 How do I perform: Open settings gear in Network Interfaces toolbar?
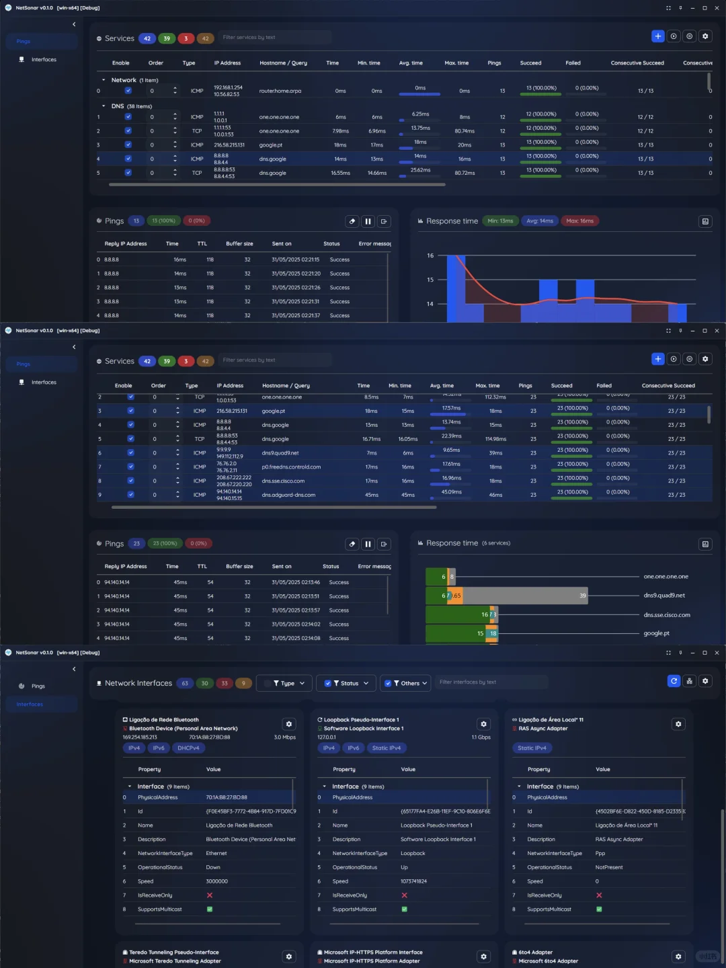pyautogui.click(x=705, y=681)
